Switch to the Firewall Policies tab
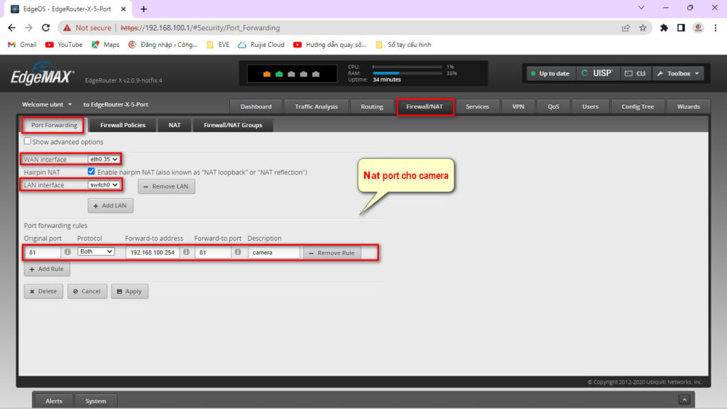The image size is (727, 409). 123,125
